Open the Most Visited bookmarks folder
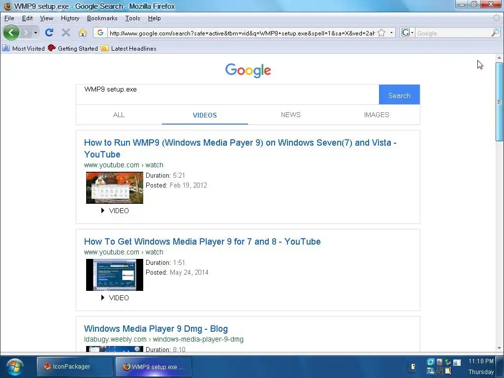504x378 pixels. pyautogui.click(x=24, y=49)
